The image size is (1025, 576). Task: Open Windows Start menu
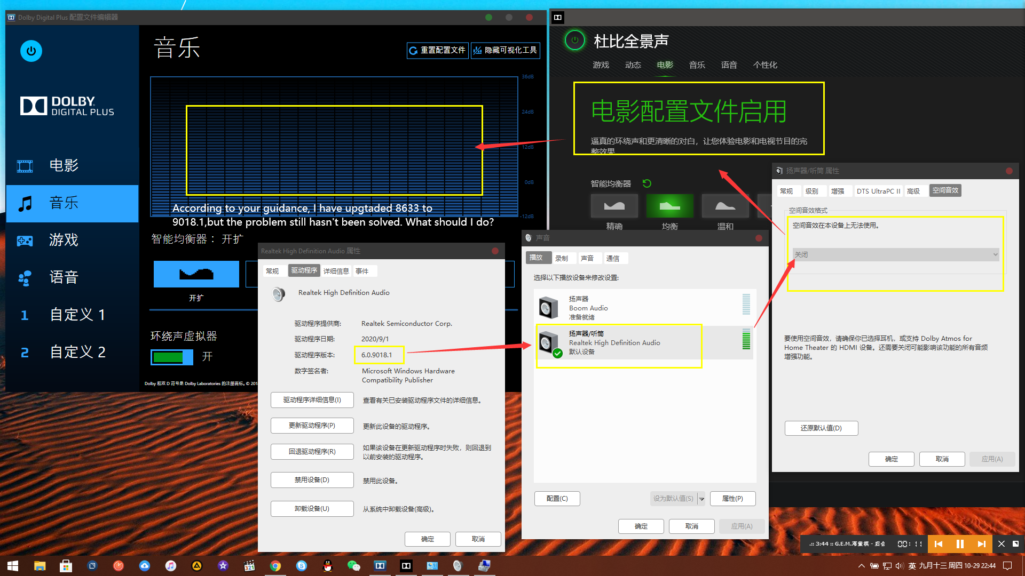click(x=13, y=566)
